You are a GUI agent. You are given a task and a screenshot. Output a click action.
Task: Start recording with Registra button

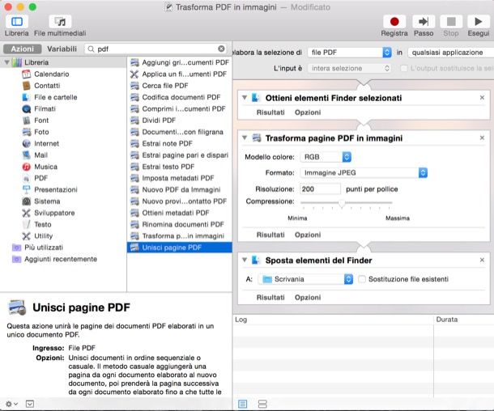pyautogui.click(x=394, y=21)
